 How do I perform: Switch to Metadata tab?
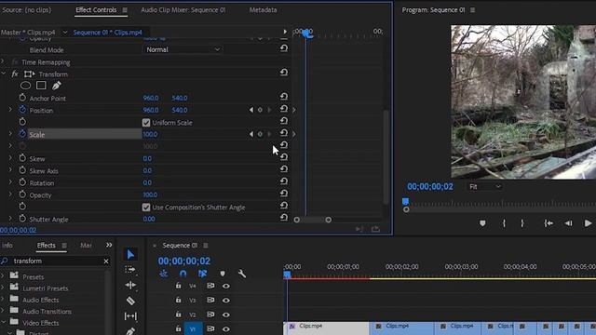263,10
